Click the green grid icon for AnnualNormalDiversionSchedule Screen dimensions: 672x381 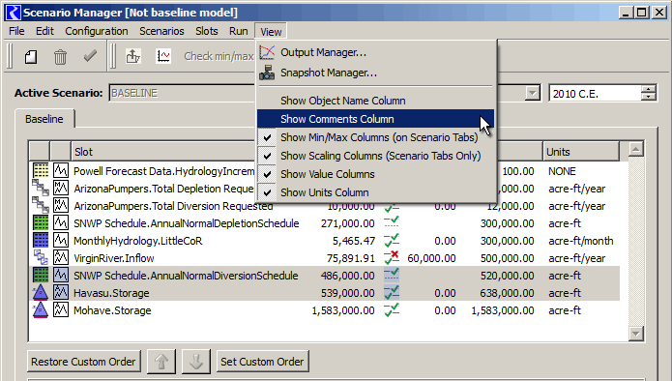coord(41,276)
